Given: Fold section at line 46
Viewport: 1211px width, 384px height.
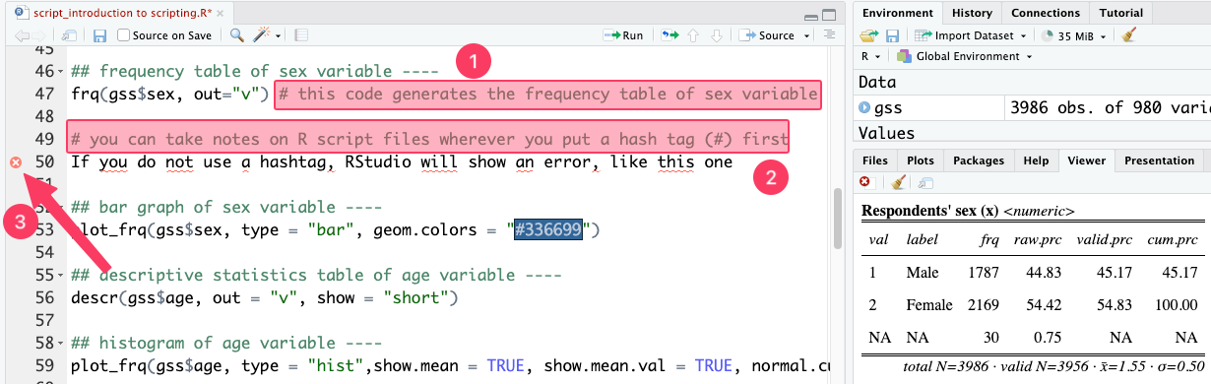Looking at the screenshot, I should point(61,72).
